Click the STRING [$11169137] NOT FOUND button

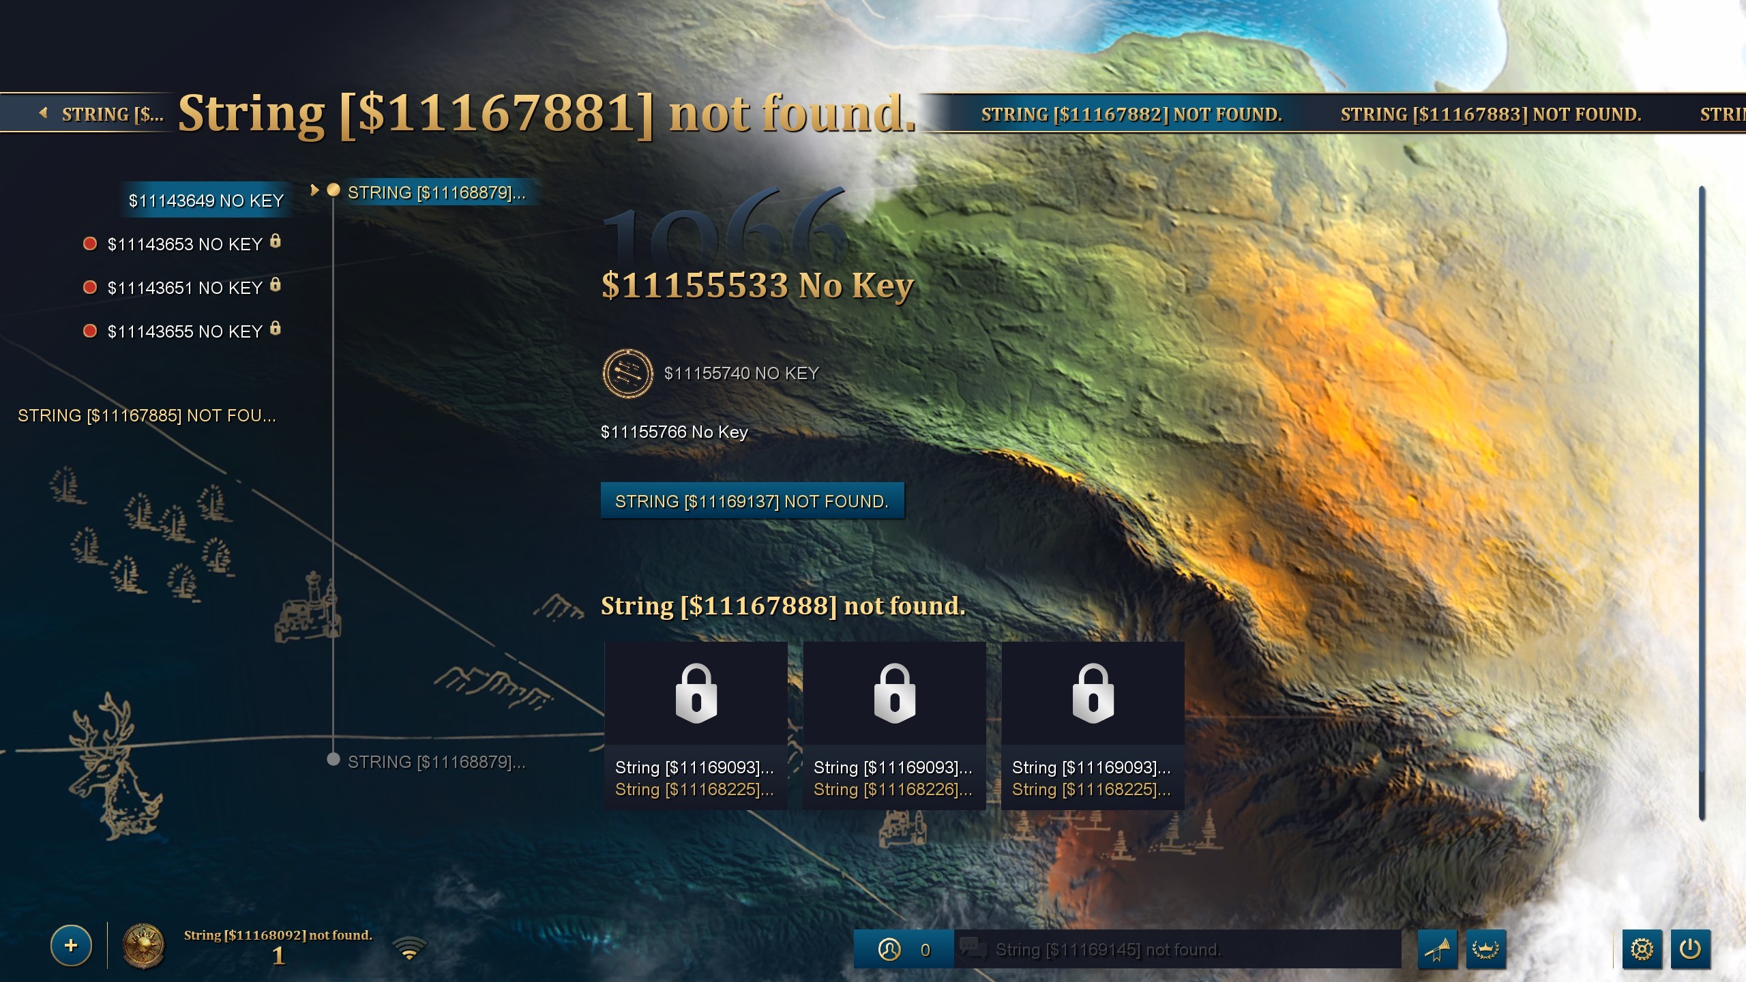click(752, 501)
